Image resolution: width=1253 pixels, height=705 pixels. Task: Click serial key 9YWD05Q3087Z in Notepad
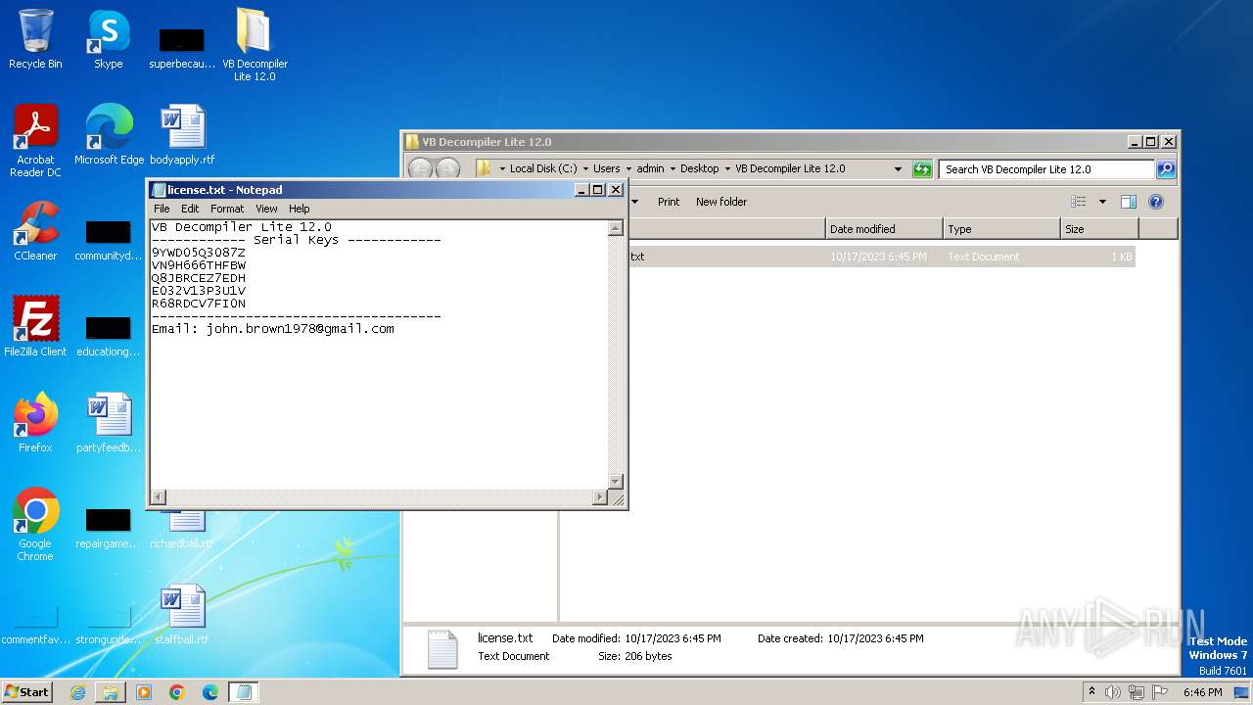click(199, 253)
